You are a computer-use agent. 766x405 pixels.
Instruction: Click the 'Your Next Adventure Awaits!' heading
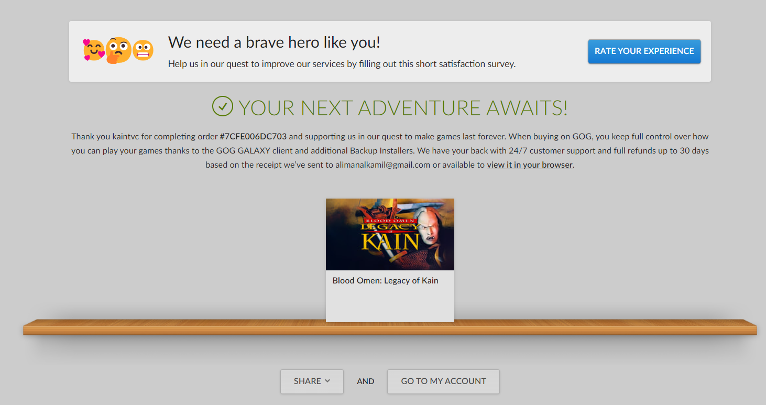[403, 107]
